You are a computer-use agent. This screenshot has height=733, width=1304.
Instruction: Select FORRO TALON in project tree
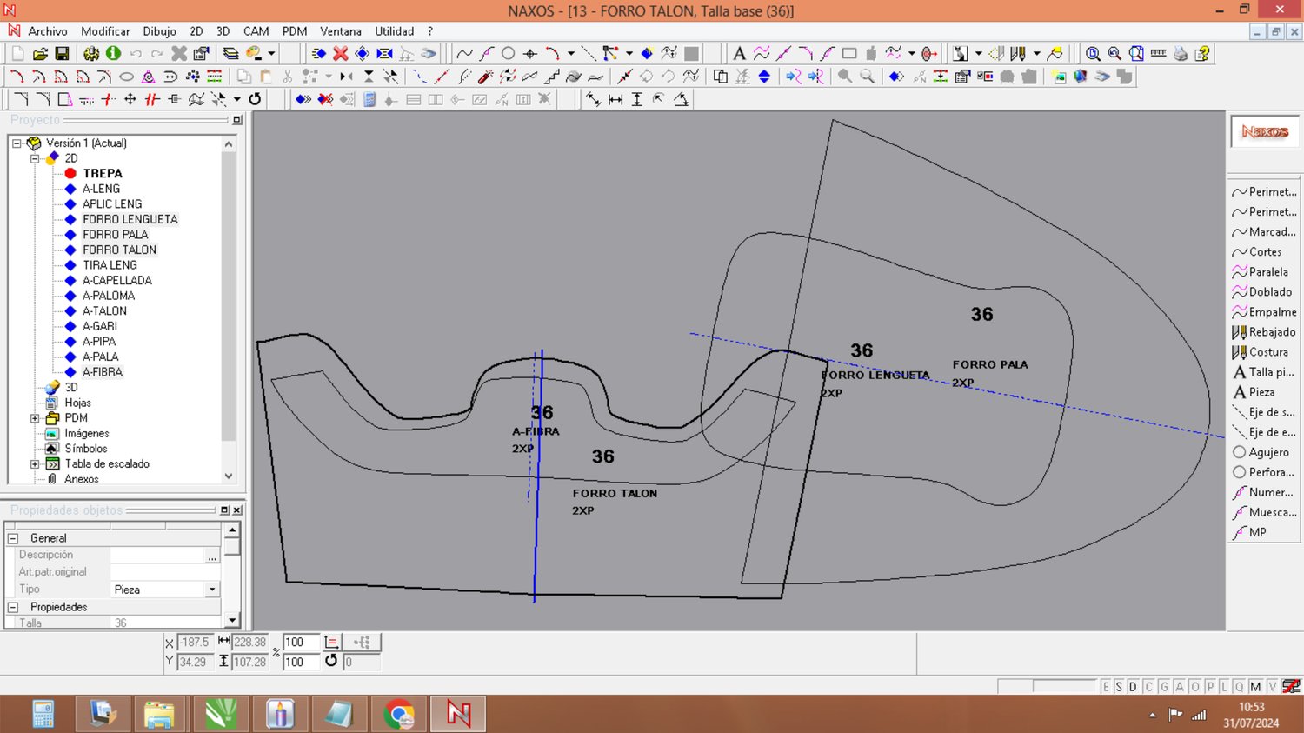click(x=119, y=250)
